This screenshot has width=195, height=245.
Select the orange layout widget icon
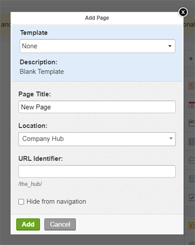point(192,226)
